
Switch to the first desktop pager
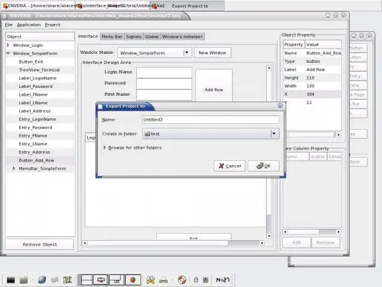pyautogui.click(x=87, y=280)
